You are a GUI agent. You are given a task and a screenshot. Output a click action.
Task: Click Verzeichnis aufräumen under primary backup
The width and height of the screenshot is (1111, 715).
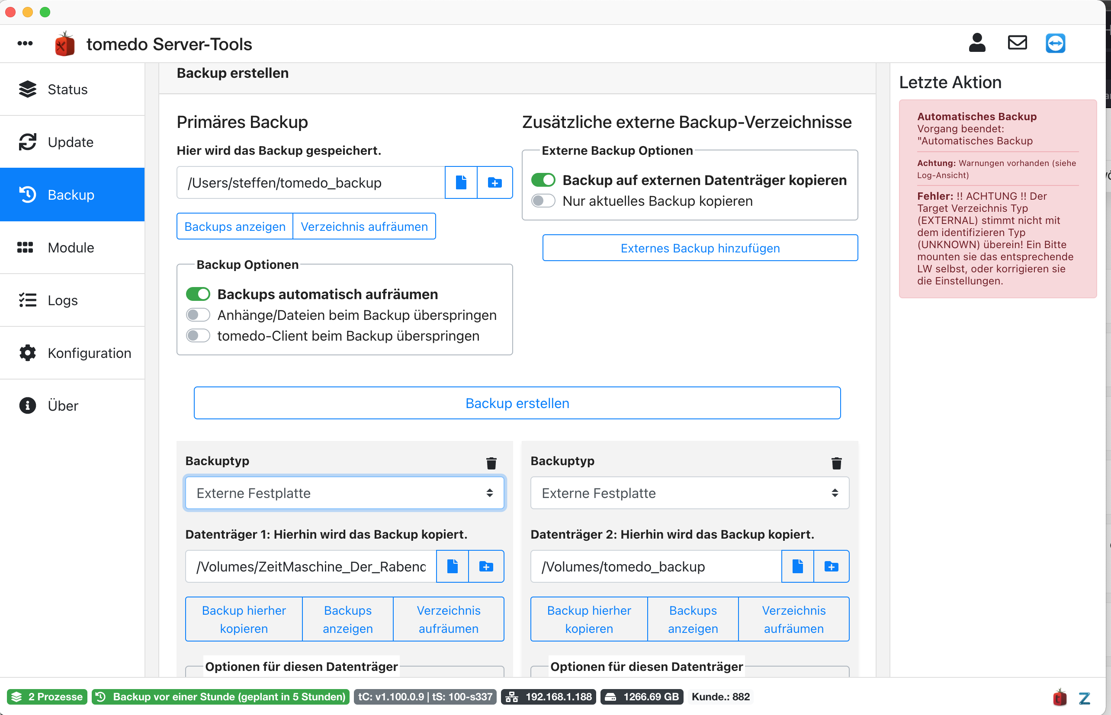(364, 226)
